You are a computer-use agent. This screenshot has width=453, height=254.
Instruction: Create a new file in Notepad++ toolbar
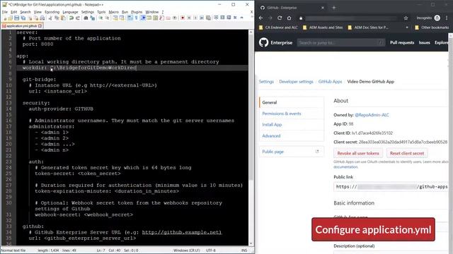pyautogui.click(x=5, y=18)
